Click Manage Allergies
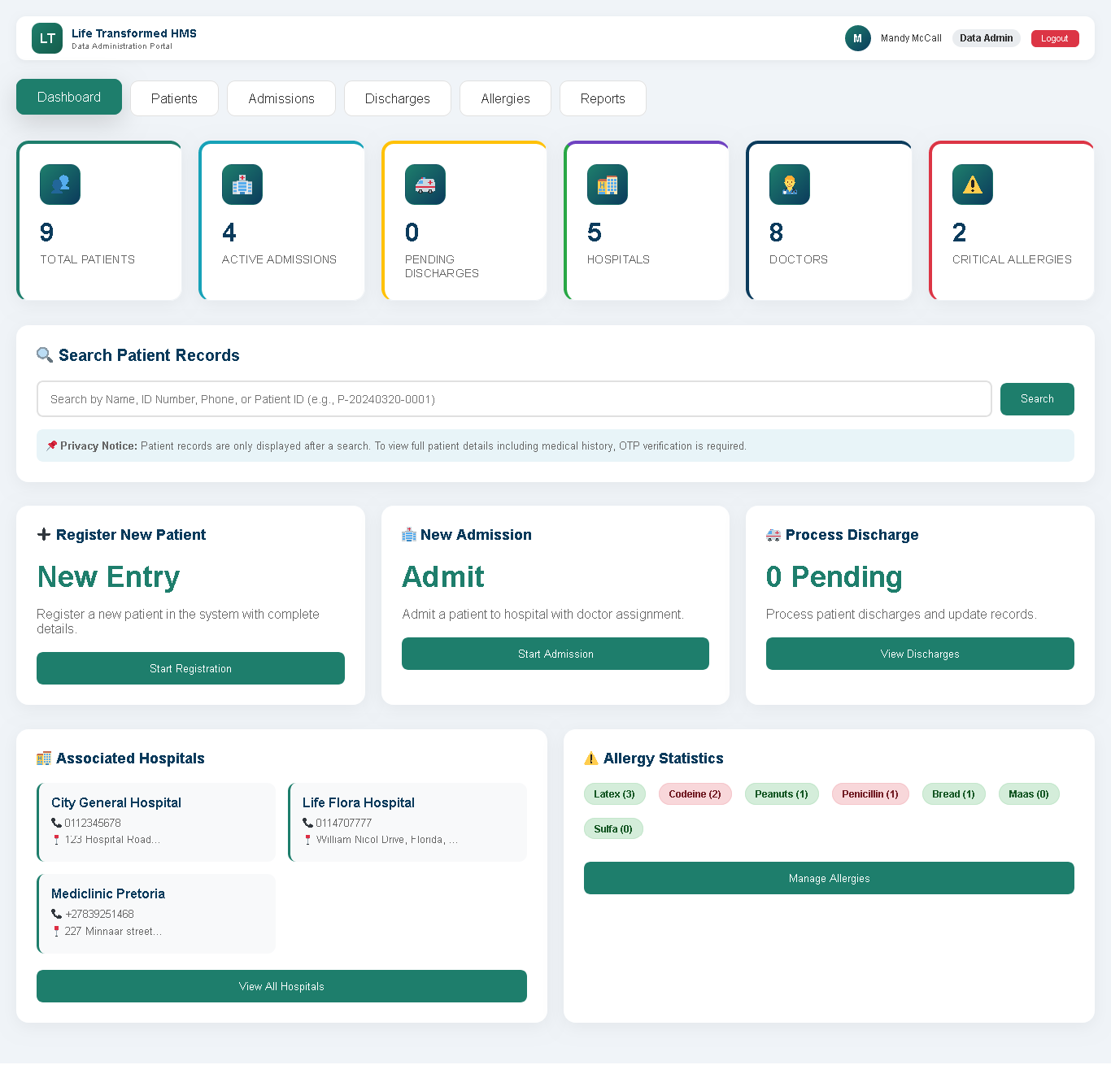Image resolution: width=1111 pixels, height=1065 pixels. pyautogui.click(x=829, y=878)
